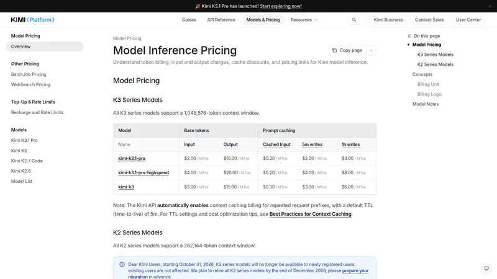
Task: Jump to Model Pricing in page outline
Action: click(426, 45)
